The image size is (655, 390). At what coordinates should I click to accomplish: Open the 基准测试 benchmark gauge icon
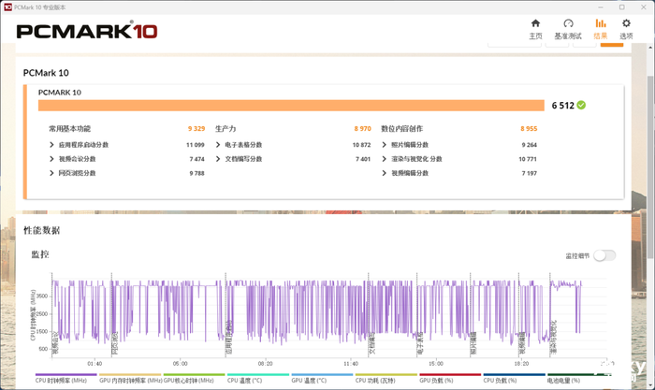point(568,24)
